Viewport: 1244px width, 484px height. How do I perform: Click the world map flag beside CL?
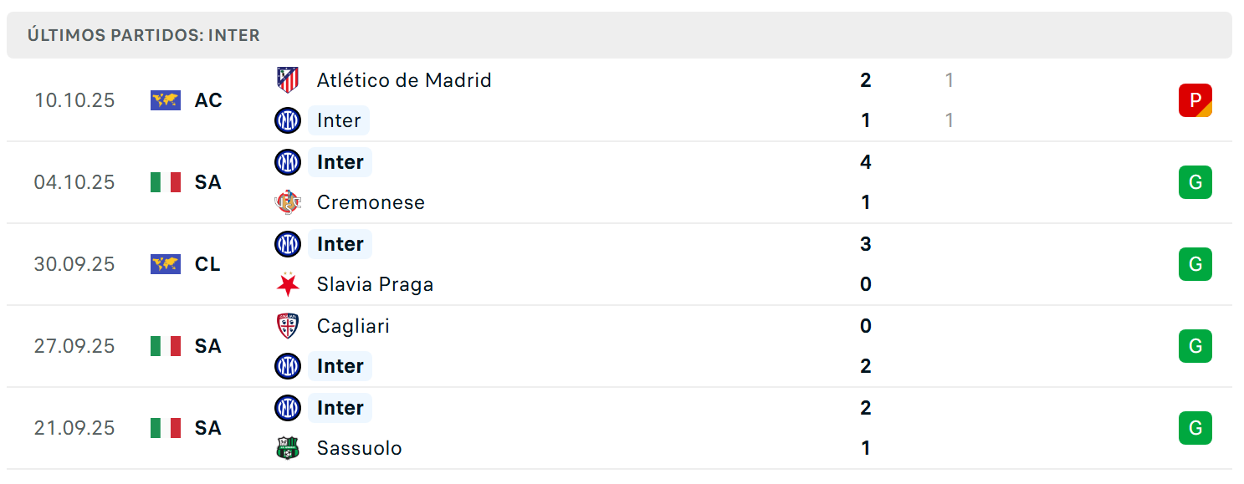click(166, 264)
